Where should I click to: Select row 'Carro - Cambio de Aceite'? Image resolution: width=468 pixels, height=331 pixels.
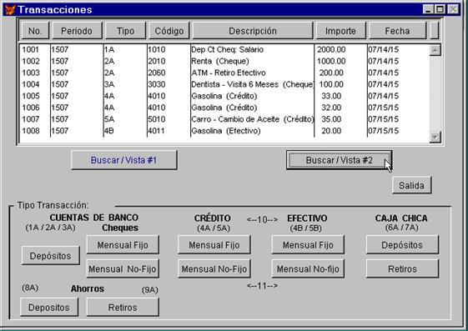pos(224,119)
